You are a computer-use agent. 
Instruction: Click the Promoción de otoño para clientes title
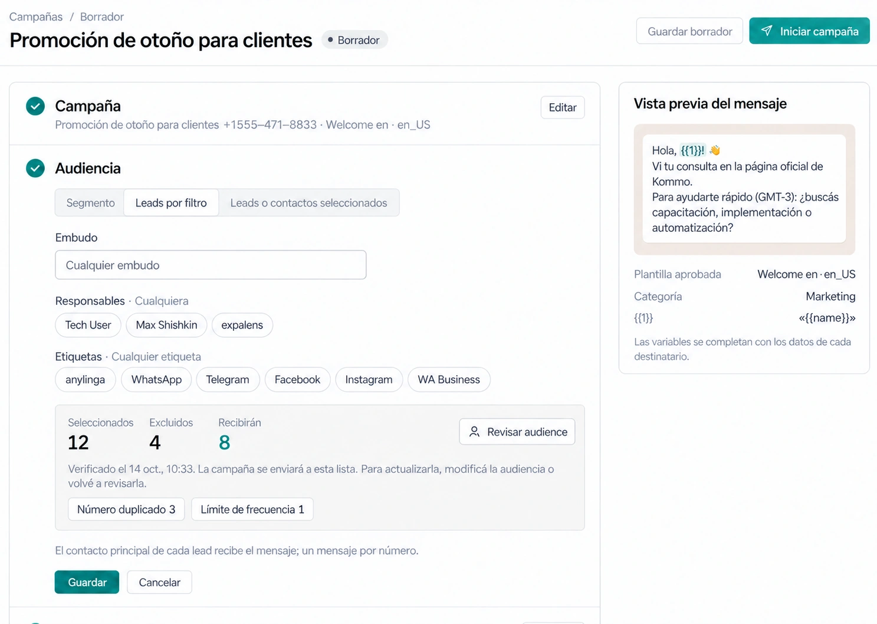click(161, 40)
